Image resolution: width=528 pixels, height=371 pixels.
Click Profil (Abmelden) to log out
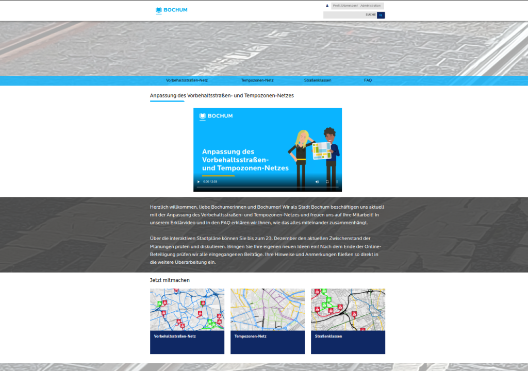tap(344, 6)
